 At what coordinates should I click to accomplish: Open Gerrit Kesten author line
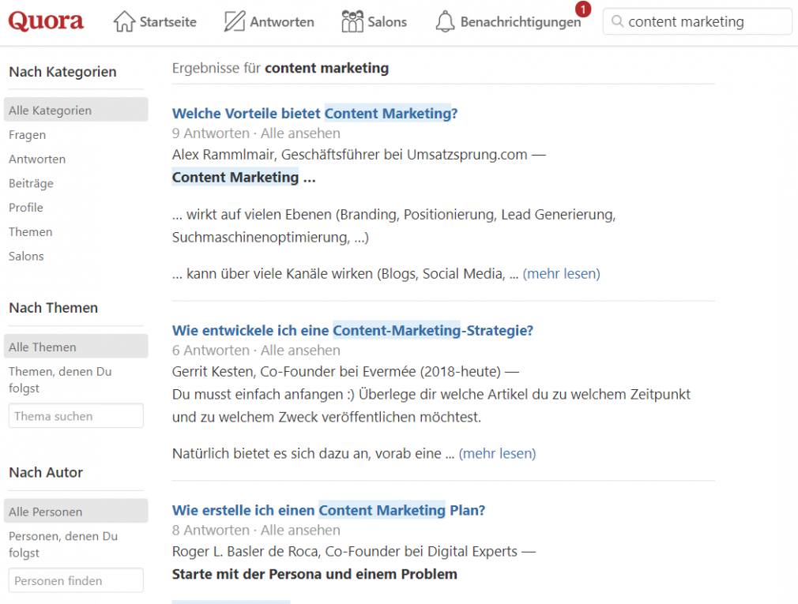tap(345, 372)
